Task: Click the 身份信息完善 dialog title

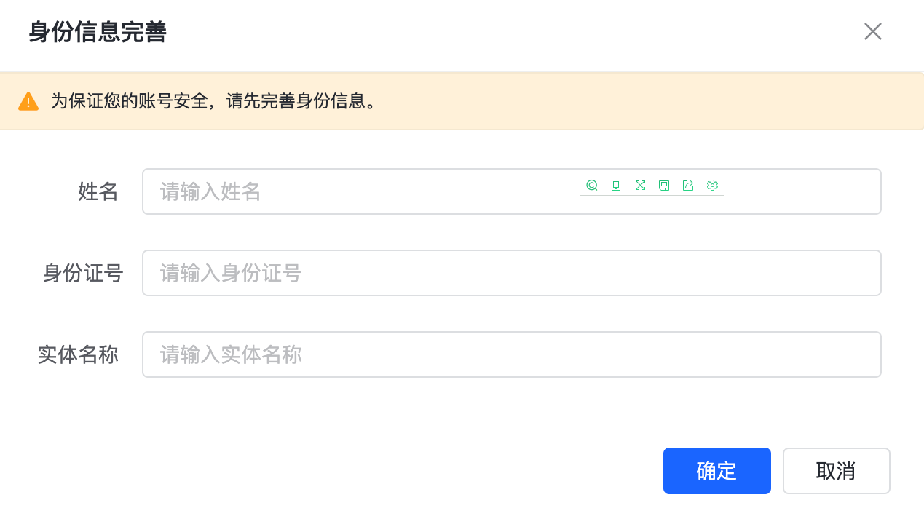Action: [x=95, y=32]
